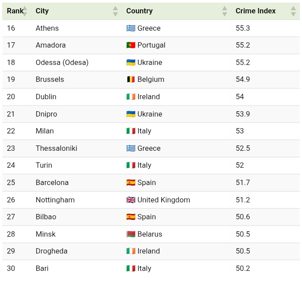Image resolution: width=302 pixels, height=282 pixels.
Task: Select the Nottingham city cell
Action: coord(55,200)
